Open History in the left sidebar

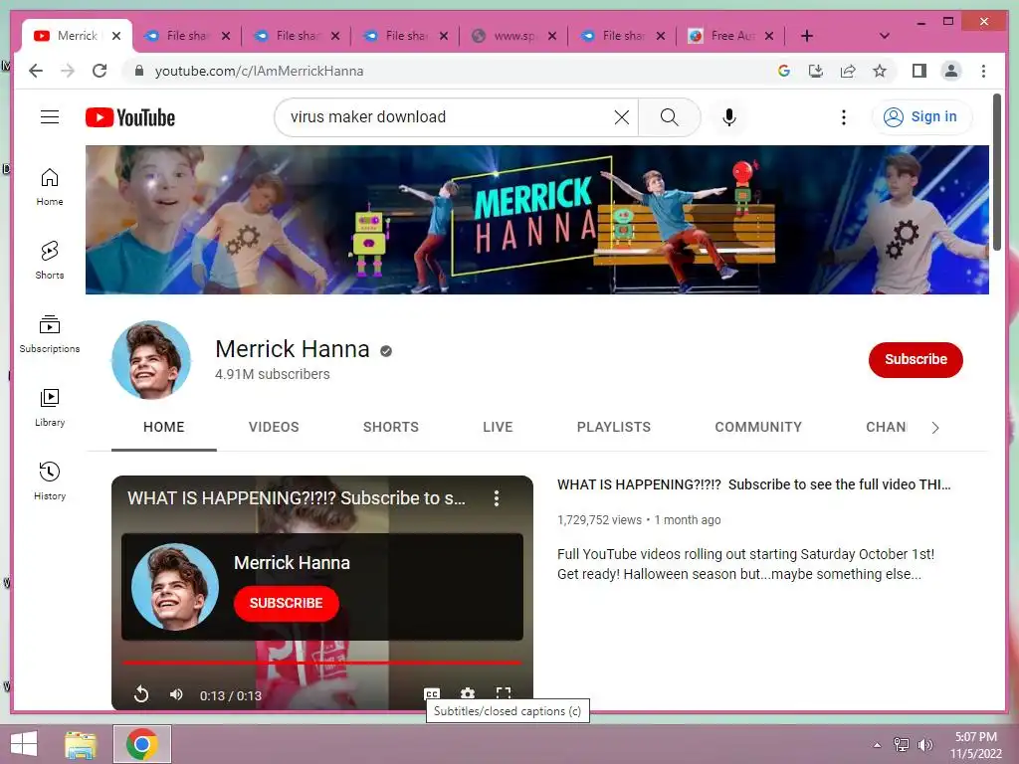[50, 480]
